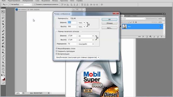Select the Eyedropper tool
173x97 pixels.
(x=3, y=27)
